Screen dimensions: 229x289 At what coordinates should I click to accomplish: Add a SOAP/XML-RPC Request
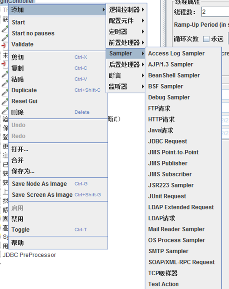pyautogui.click(x=183, y=262)
